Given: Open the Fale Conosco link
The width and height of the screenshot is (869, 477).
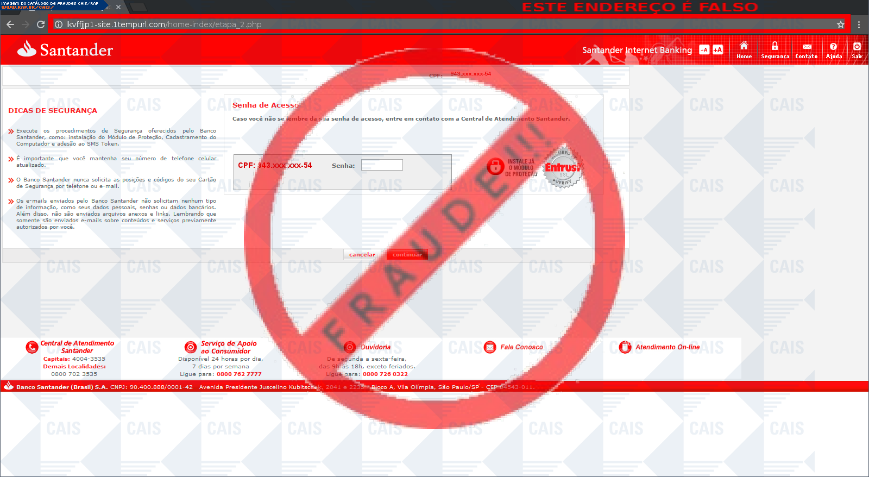Looking at the screenshot, I should tap(521, 347).
